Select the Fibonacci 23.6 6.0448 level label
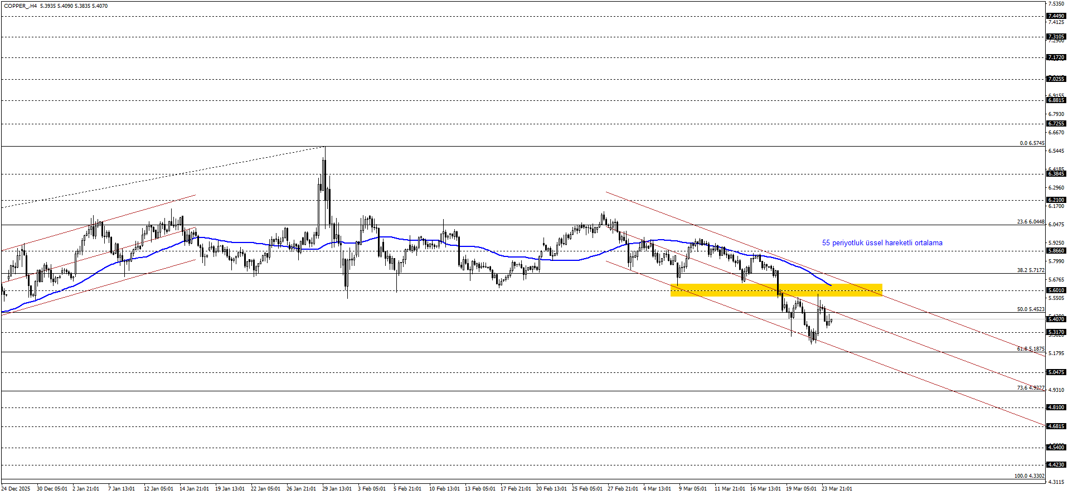Image resolution: width=1068 pixels, height=495 pixels. 1030,222
